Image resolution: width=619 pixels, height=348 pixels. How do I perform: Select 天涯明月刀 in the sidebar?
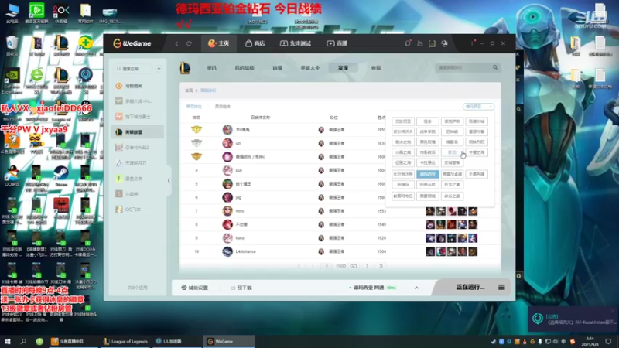point(138,162)
